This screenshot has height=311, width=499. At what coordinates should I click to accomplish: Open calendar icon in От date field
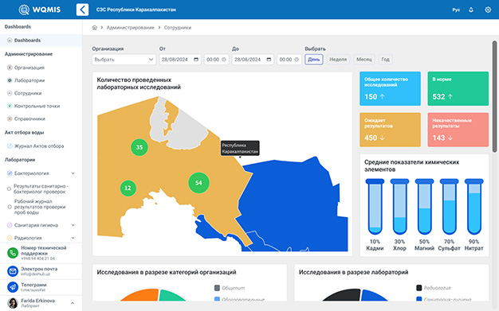196,60
